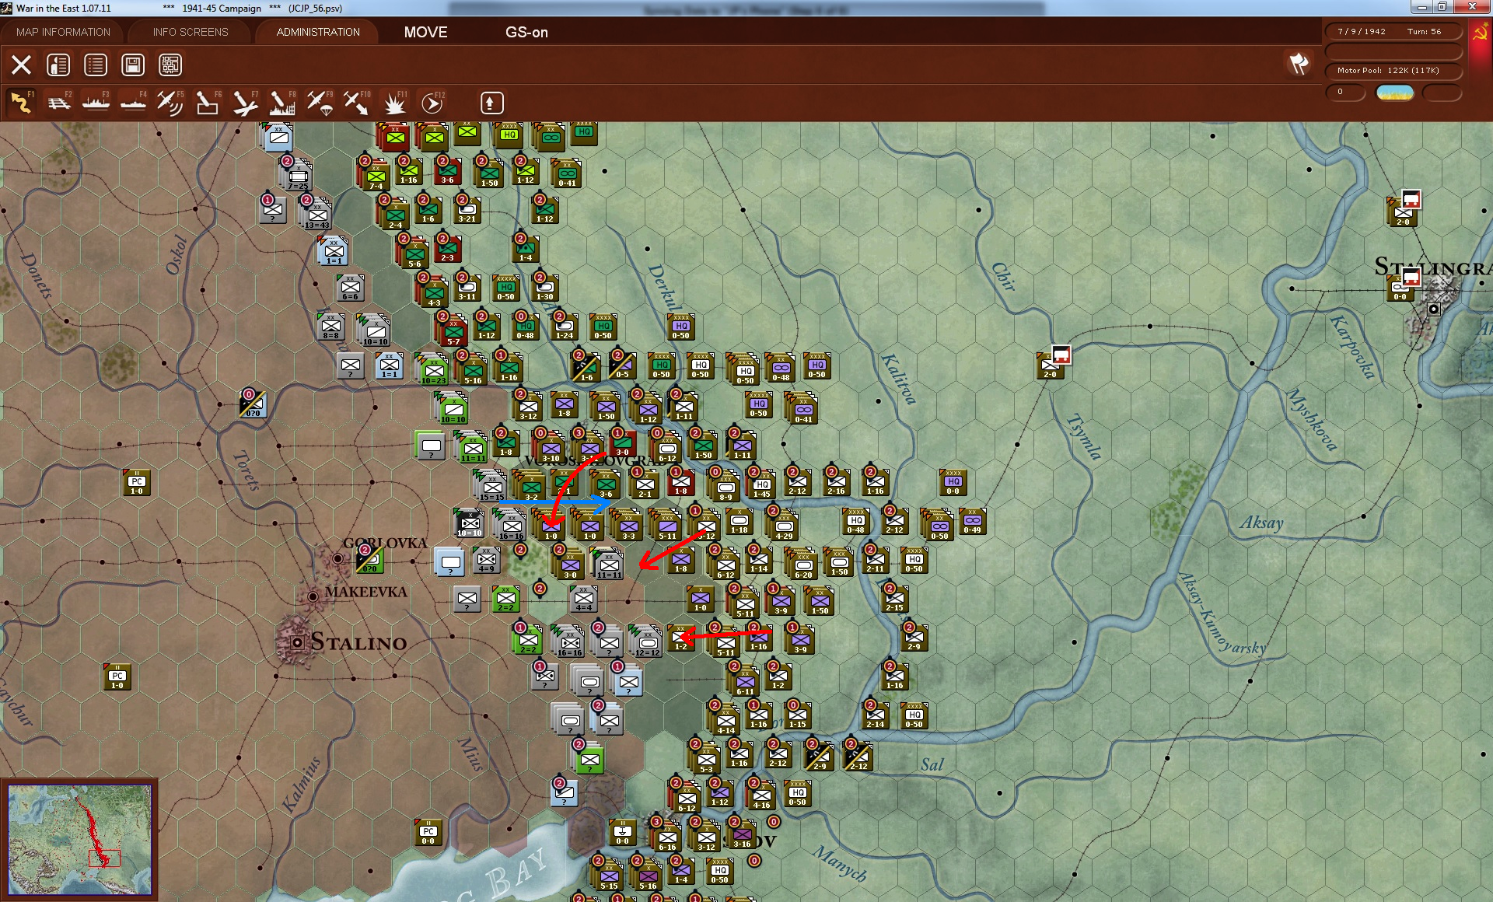Toggle the GS-on ground support setting
1493x902 pixels.
[x=526, y=32]
